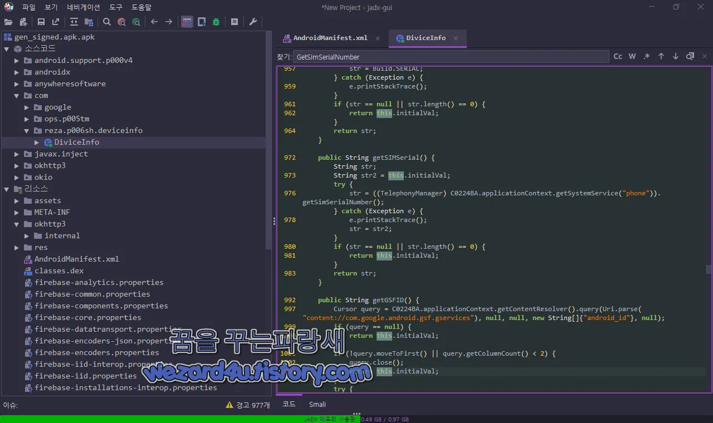
Task: Select gen_signed.apk.apk root node
Action: [x=55, y=37]
